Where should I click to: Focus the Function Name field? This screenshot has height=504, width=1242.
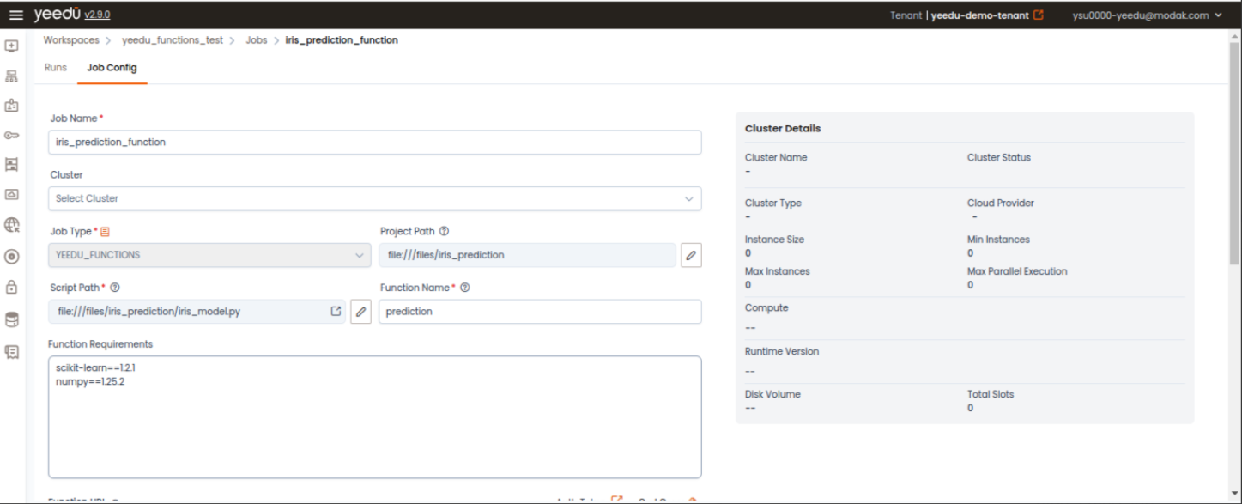(540, 312)
